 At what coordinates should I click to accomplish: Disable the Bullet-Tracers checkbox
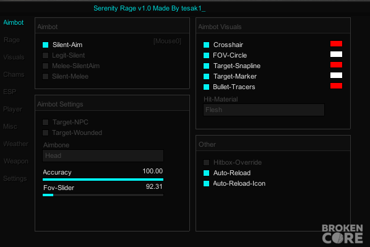point(206,87)
